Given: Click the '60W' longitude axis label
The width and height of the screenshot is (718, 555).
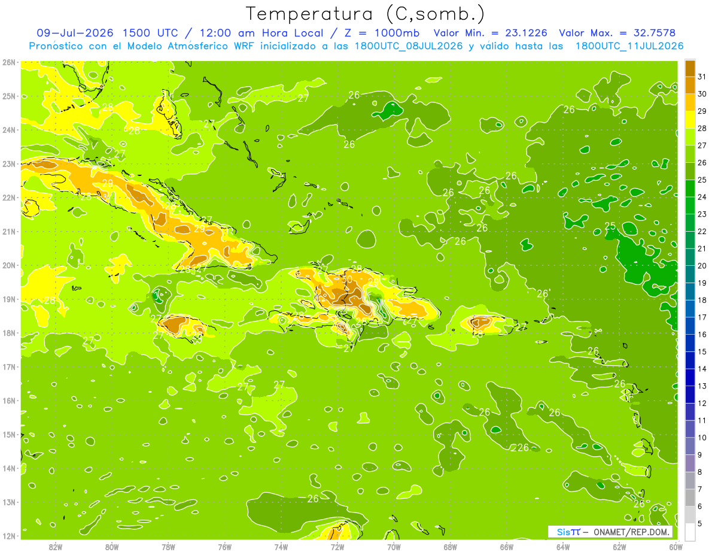Looking at the screenshot, I should [675, 547].
